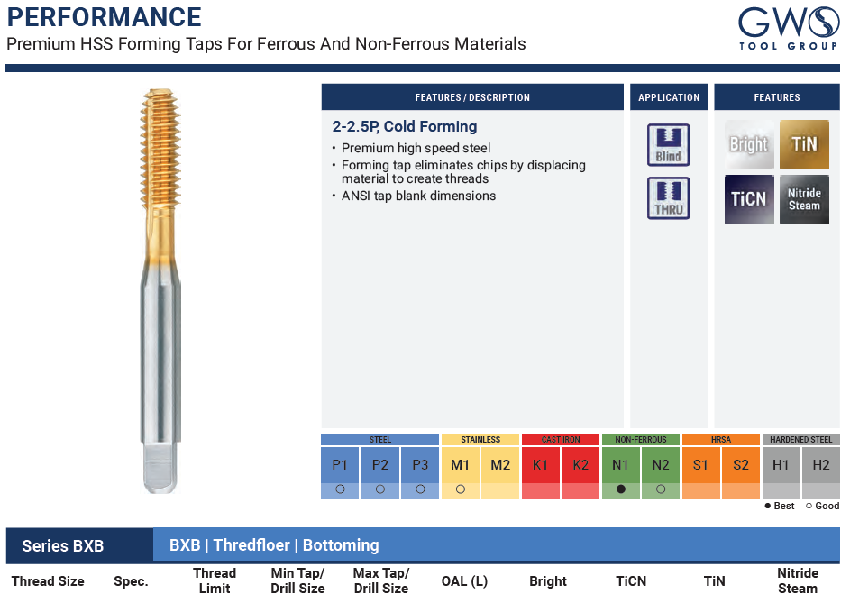Click the red K1 cast iron swatch
The height and width of the screenshot is (594, 850).
[540, 465]
